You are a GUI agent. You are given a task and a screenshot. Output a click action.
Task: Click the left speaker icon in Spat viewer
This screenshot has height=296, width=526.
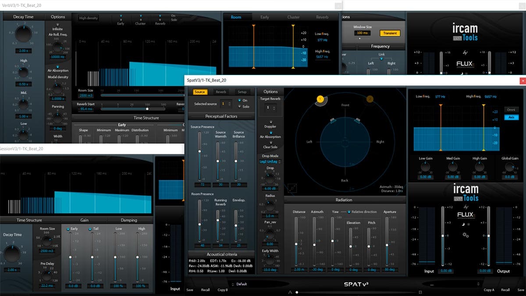click(x=333, y=121)
